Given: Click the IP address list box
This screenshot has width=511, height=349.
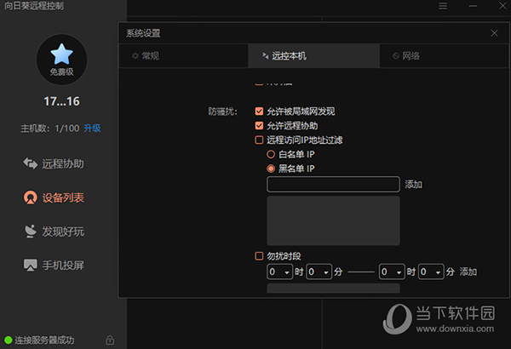Looking at the screenshot, I should tap(333, 220).
